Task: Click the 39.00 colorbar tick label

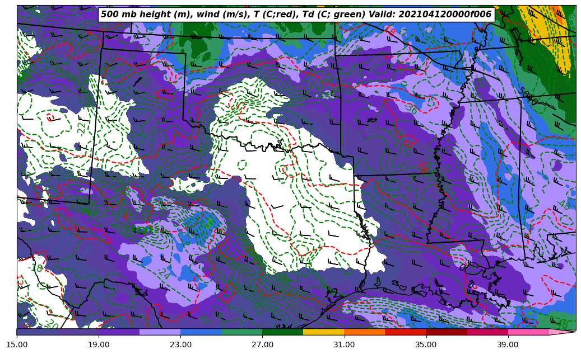Action: [x=508, y=345]
